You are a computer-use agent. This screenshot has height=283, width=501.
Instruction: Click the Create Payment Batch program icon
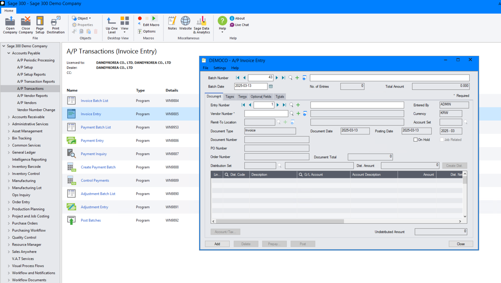click(x=71, y=167)
